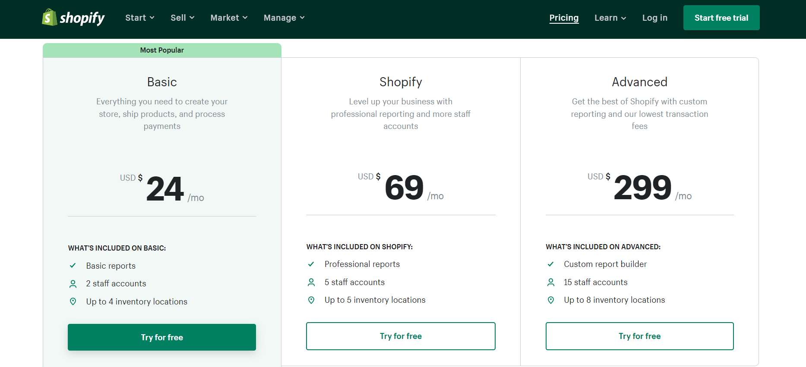Click the Advanced plan description paragraph

pos(640,114)
